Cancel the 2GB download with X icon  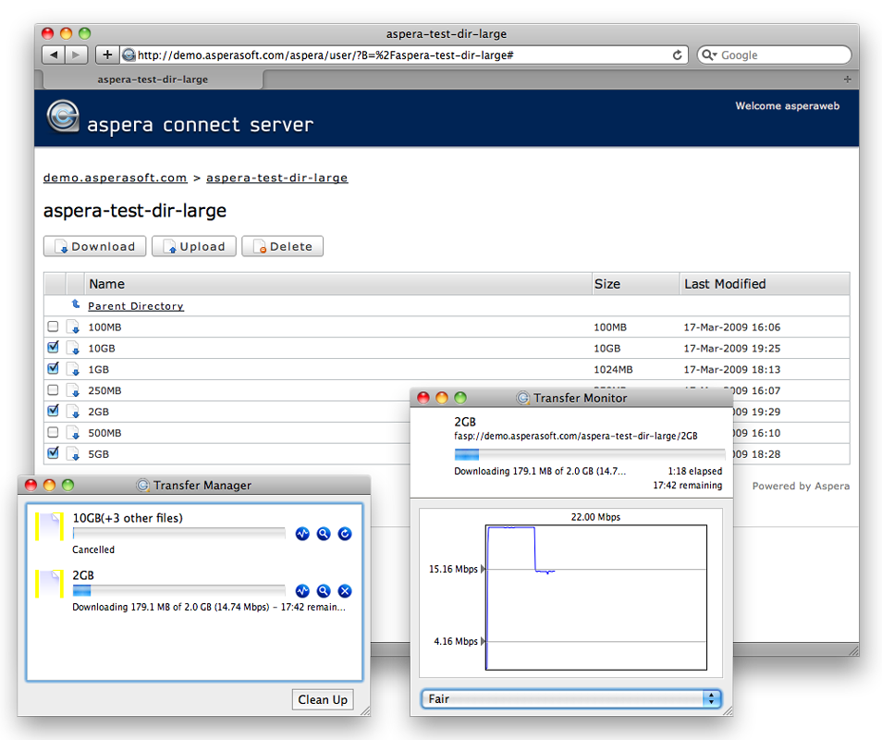point(345,591)
